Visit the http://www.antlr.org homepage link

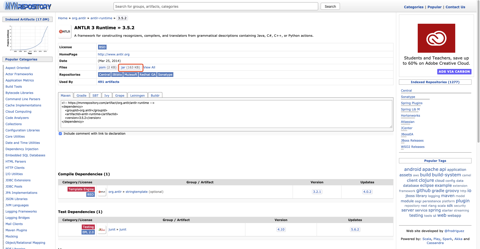click(x=114, y=54)
